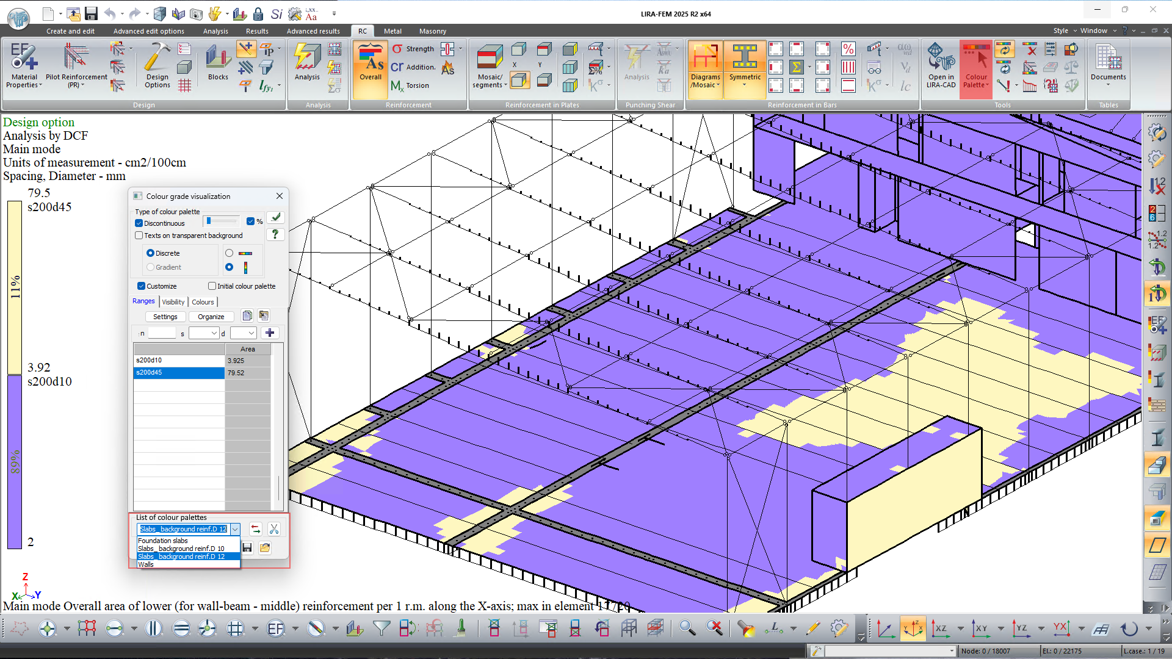Viewport: 1172px width, 659px height.
Task: Open the s spacing dropdown
Action: pyautogui.click(x=214, y=333)
